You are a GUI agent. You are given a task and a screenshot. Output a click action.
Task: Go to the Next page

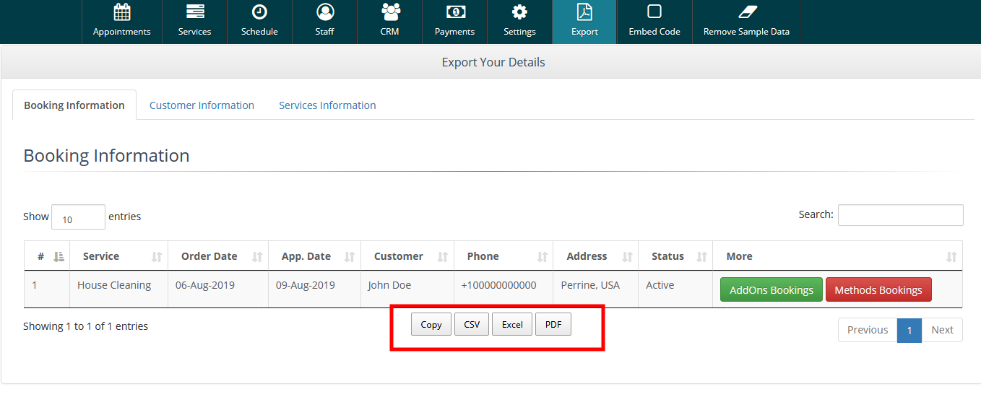(x=942, y=330)
